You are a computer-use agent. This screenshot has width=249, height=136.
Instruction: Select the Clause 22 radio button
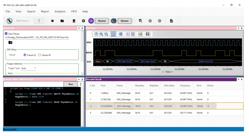[x=25, y=55]
